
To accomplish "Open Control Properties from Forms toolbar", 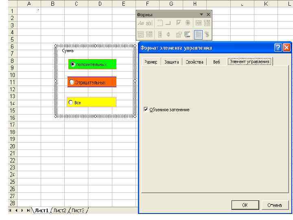I will pos(179,34).
